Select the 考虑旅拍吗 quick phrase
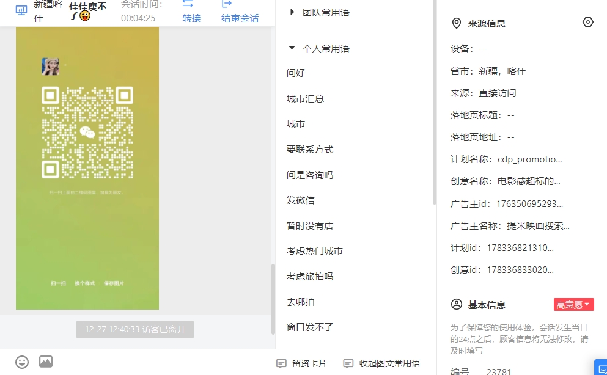The height and width of the screenshot is (375, 607). click(310, 277)
